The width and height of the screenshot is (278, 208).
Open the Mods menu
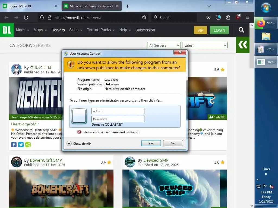[x=23, y=30]
